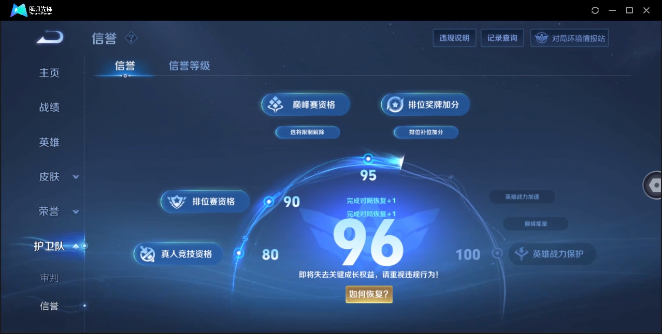Open 荣誉 in the sidebar

coord(50,211)
